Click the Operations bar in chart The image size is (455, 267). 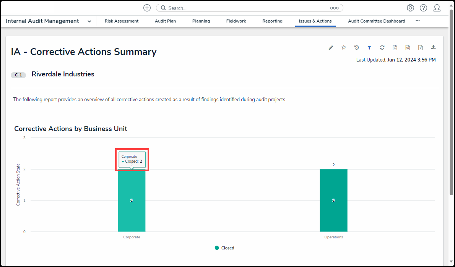(x=333, y=200)
